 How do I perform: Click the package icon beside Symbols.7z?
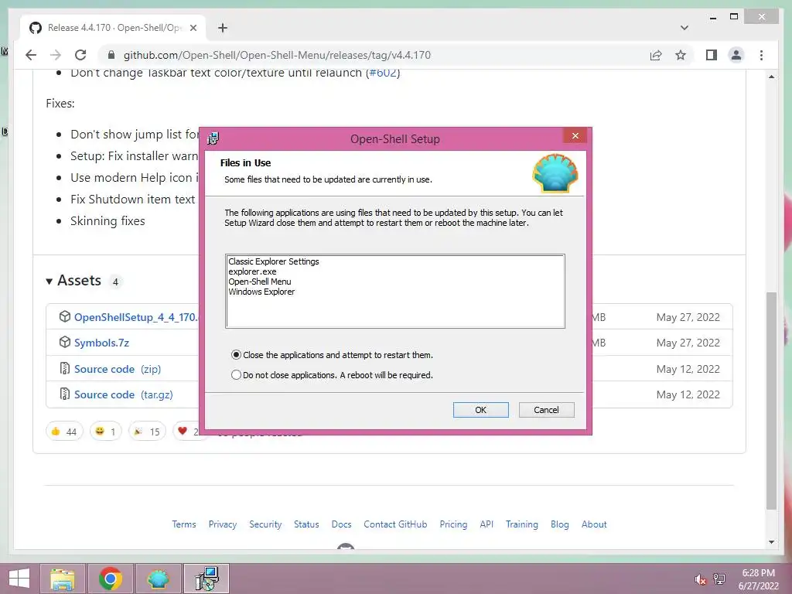(x=65, y=342)
